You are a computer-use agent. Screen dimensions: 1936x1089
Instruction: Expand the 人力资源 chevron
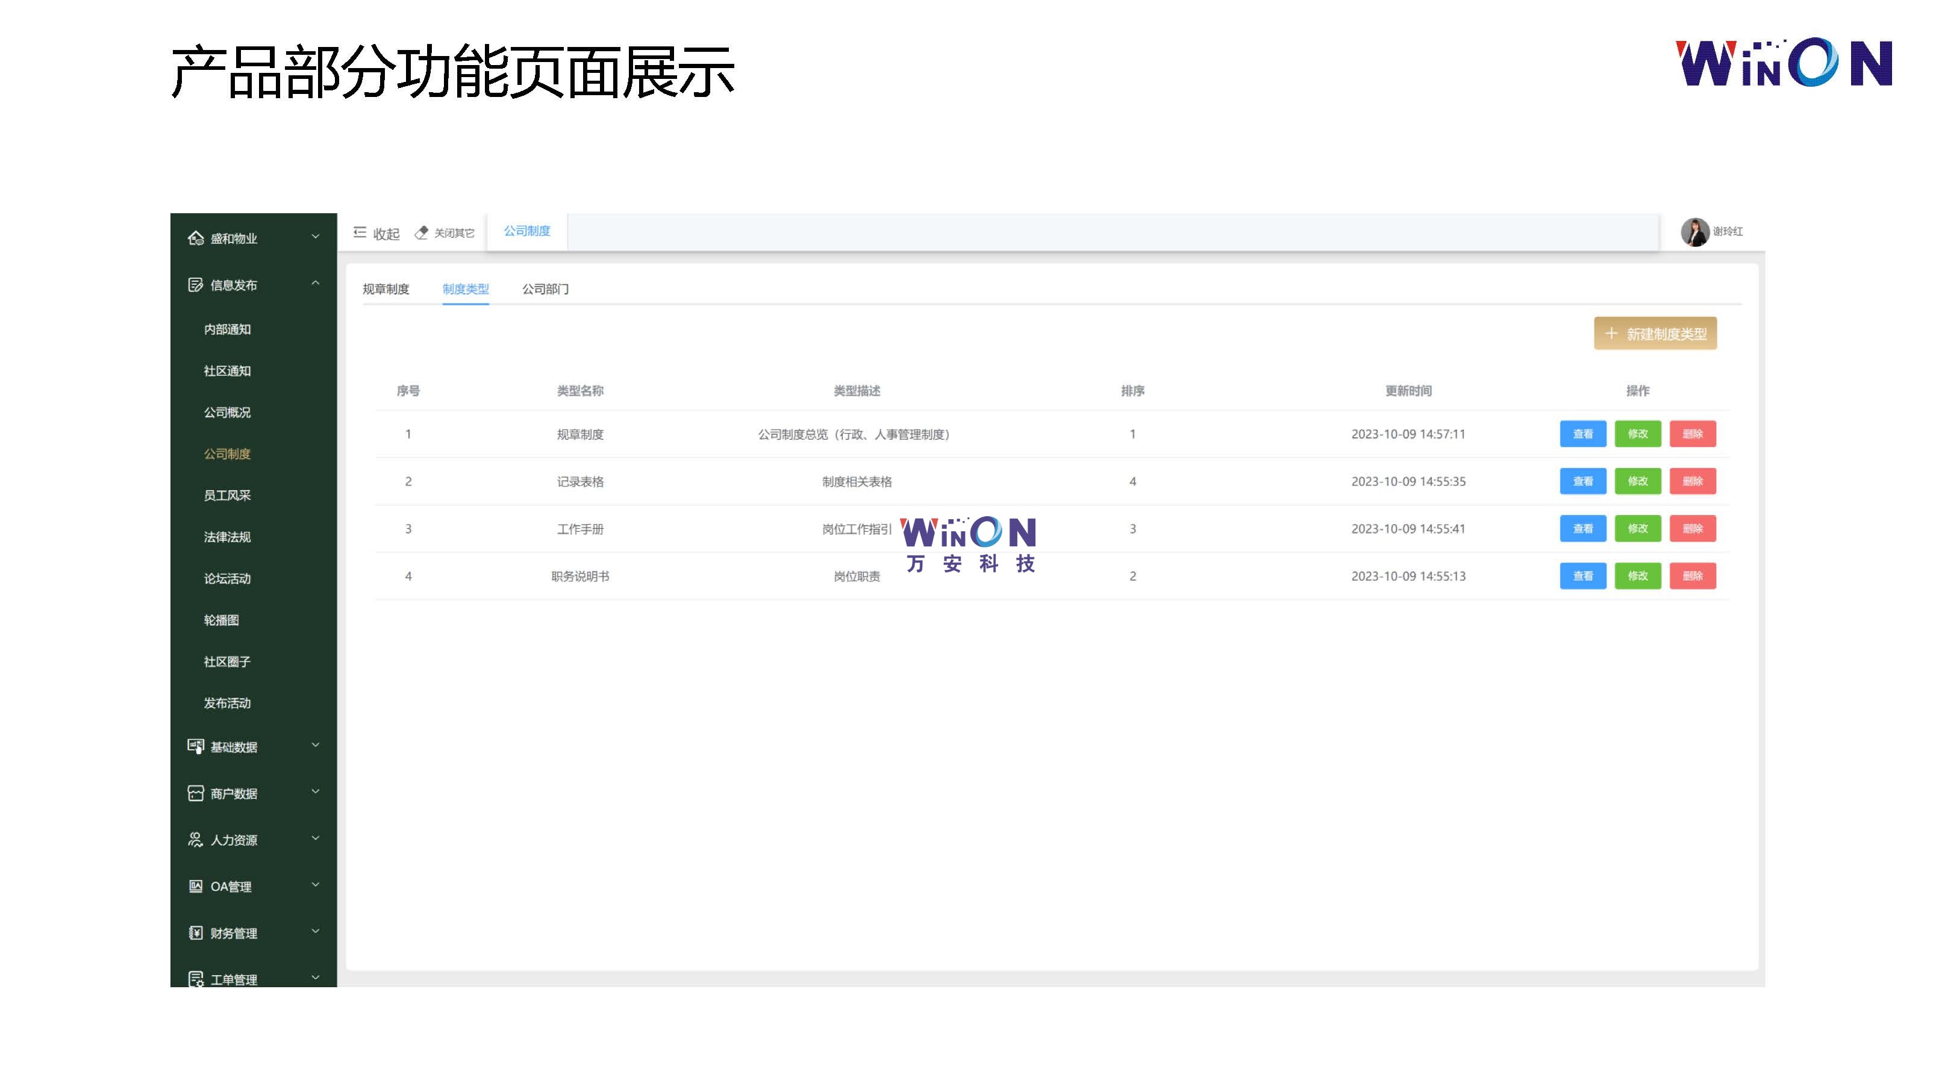[x=316, y=838]
